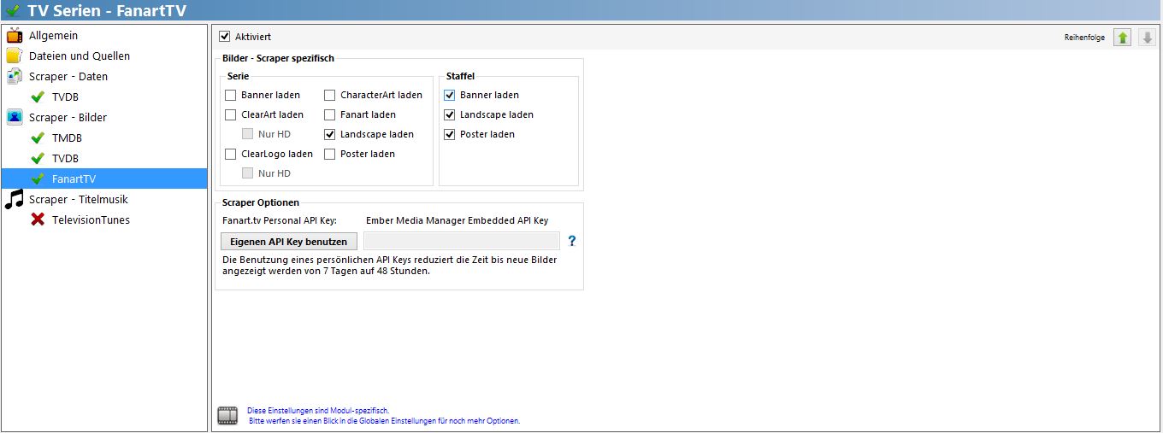1163x433 pixels.
Task: Click the film strip icon at bottom
Action: coord(227,416)
